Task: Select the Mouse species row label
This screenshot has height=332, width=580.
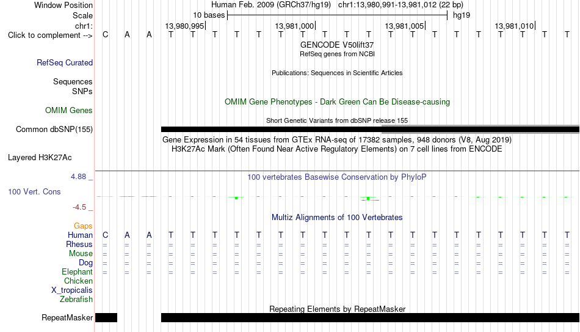Action: pos(81,254)
